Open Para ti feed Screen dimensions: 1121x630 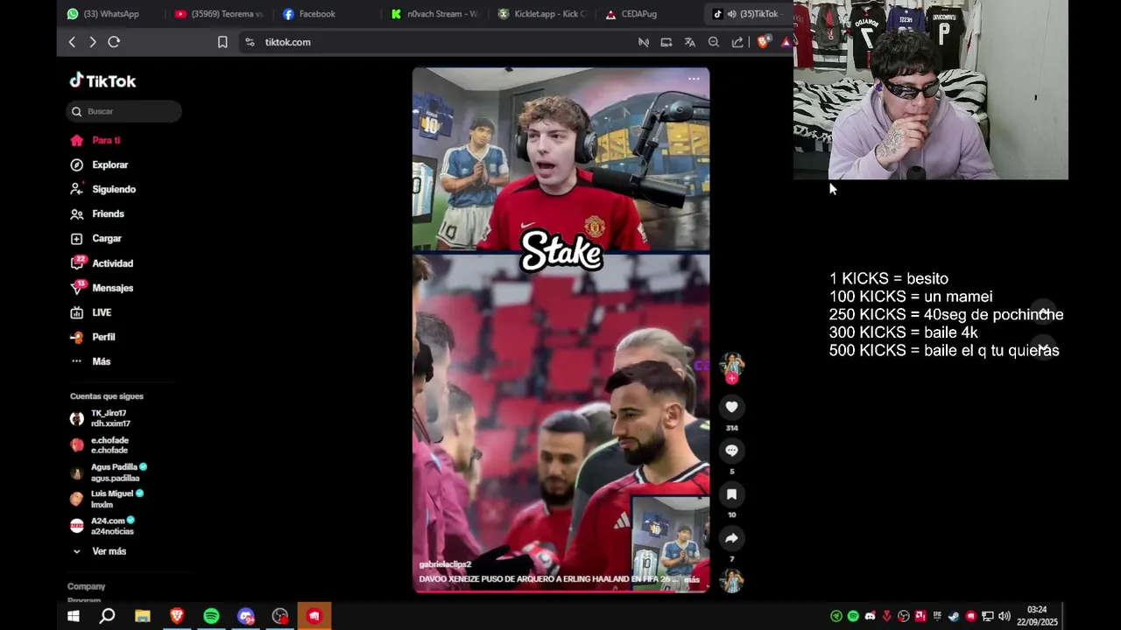tap(95, 140)
